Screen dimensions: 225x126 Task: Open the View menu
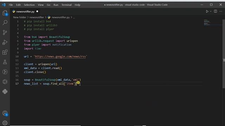coord(41,5)
